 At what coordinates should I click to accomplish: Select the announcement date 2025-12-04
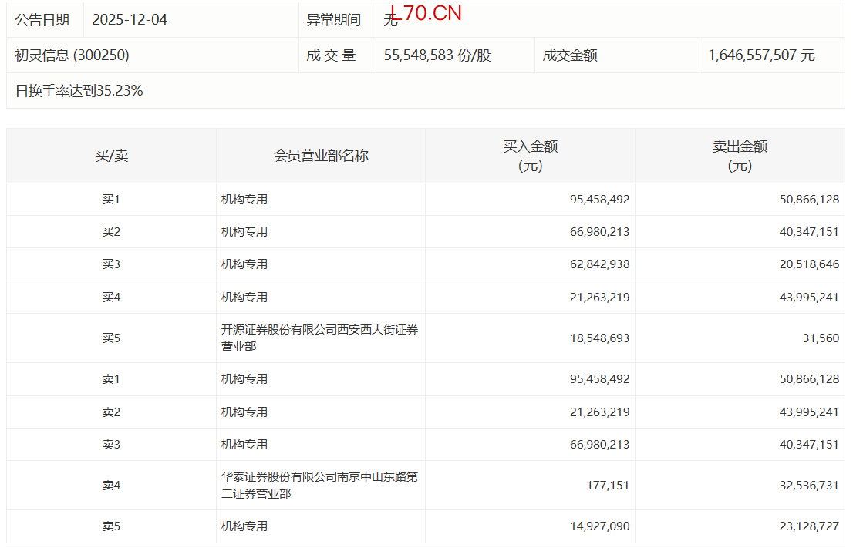pos(130,20)
